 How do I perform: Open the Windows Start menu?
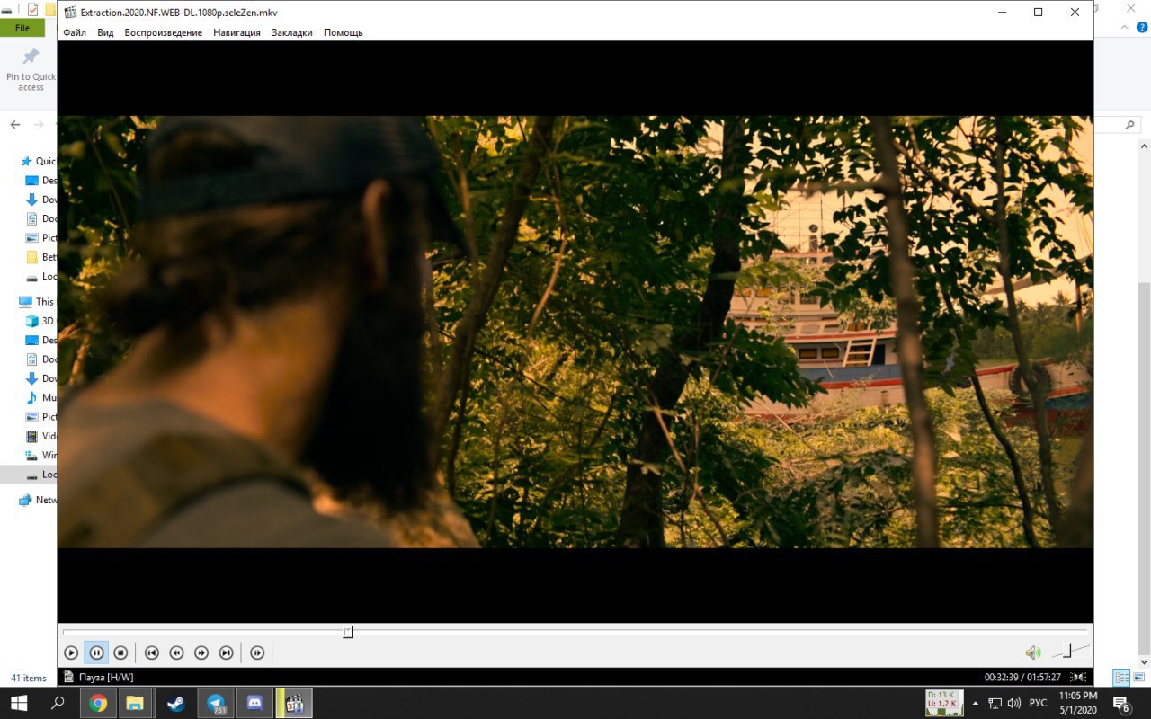[x=18, y=703]
